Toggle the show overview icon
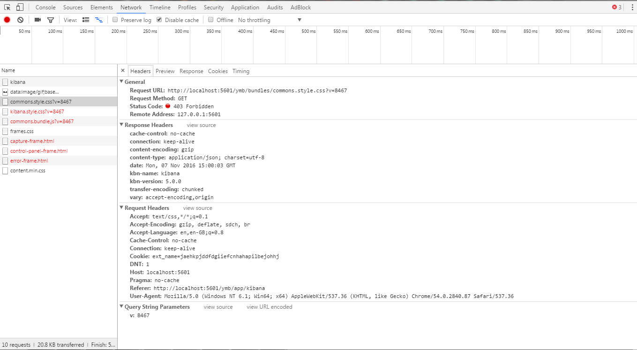Screen dimensions: 637x350 pyautogui.click(x=99, y=20)
